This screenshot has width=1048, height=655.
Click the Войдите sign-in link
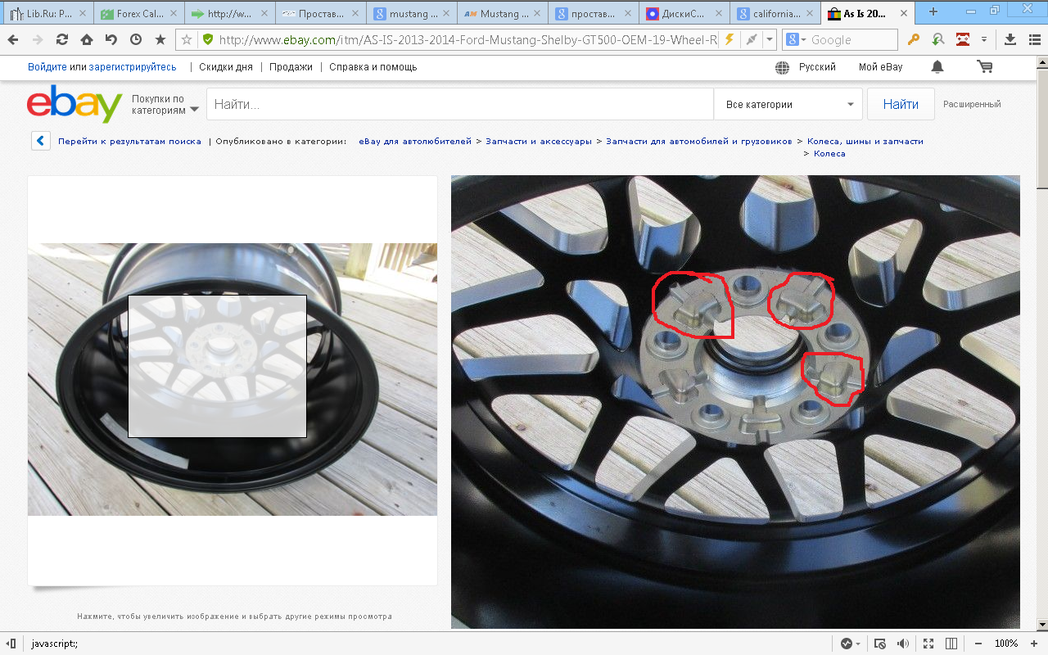(47, 67)
